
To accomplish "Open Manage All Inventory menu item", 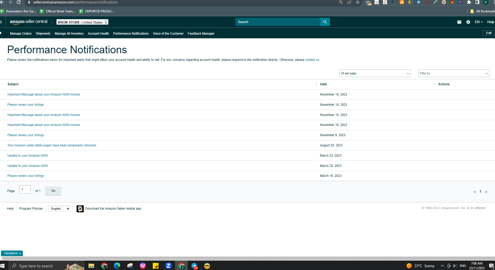I will 69,34.
